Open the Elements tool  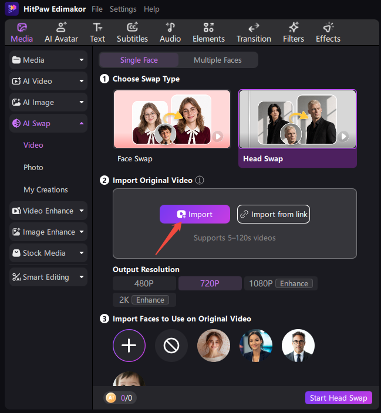click(x=208, y=33)
